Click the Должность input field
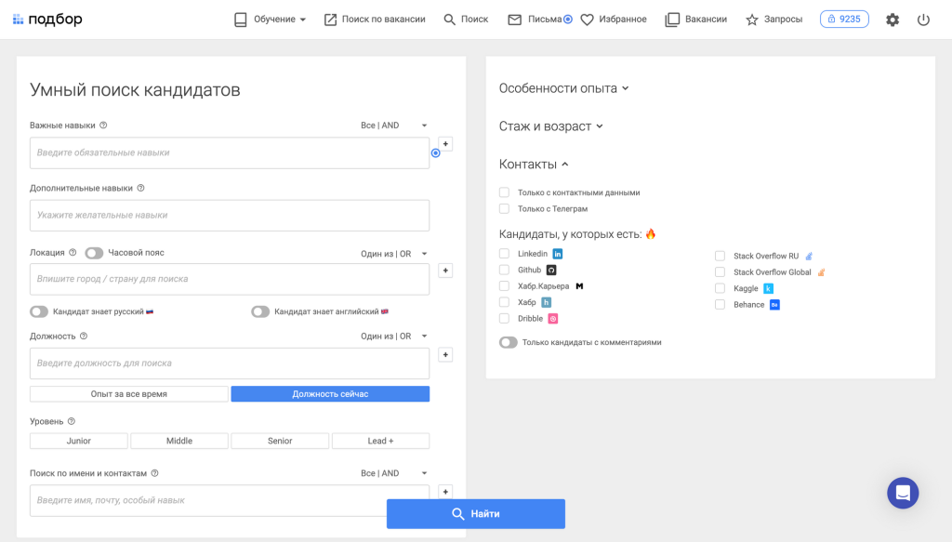 click(229, 364)
